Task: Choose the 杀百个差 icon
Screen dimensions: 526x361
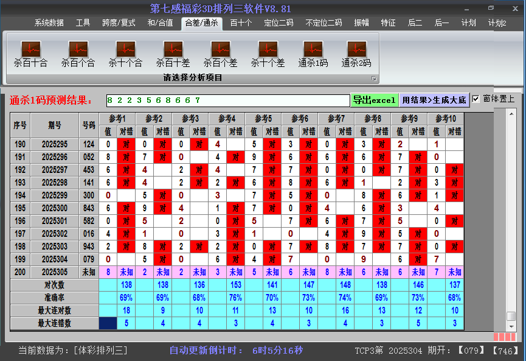Action: pos(220,49)
